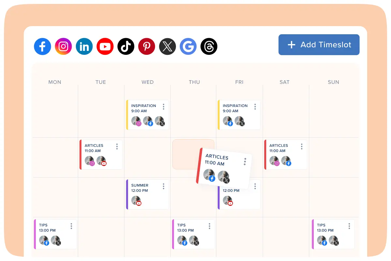Click the MON column header
391x261 pixels.
pos(55,82)
